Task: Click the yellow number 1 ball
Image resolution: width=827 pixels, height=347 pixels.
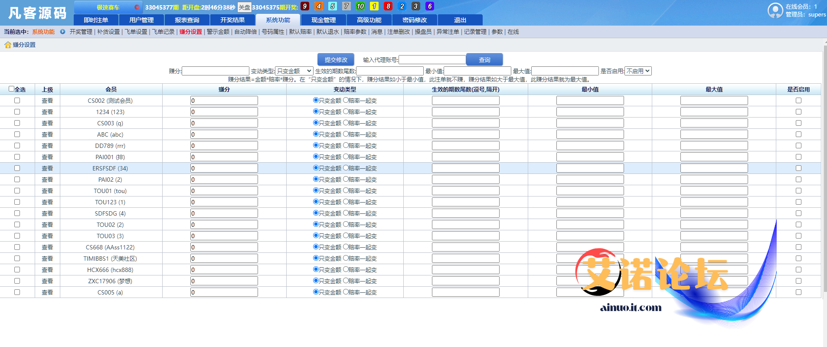Action: (x=374, y=6)
